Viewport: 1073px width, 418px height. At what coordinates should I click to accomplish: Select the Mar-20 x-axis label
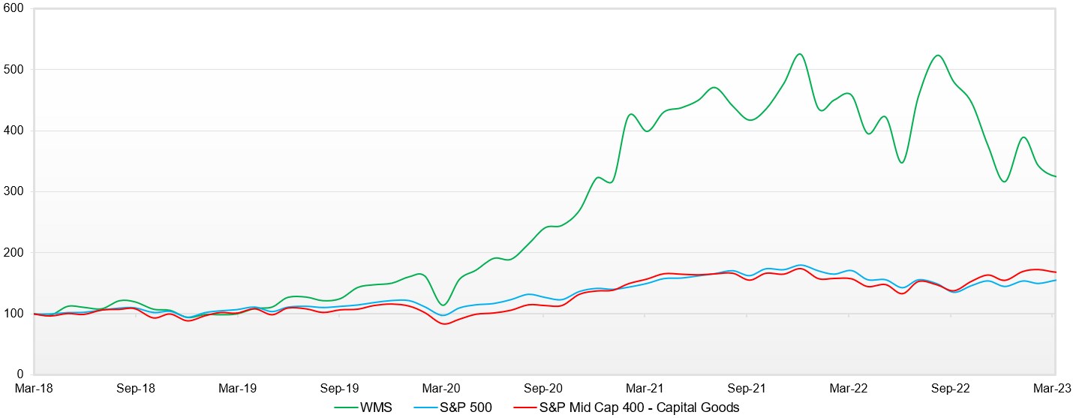pyautogui.click(x=442, y=388)
